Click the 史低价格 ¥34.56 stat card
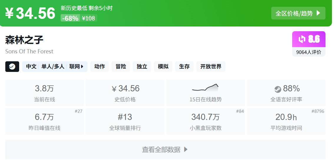The height and width of the screenshot is (160, 334). 125,93
